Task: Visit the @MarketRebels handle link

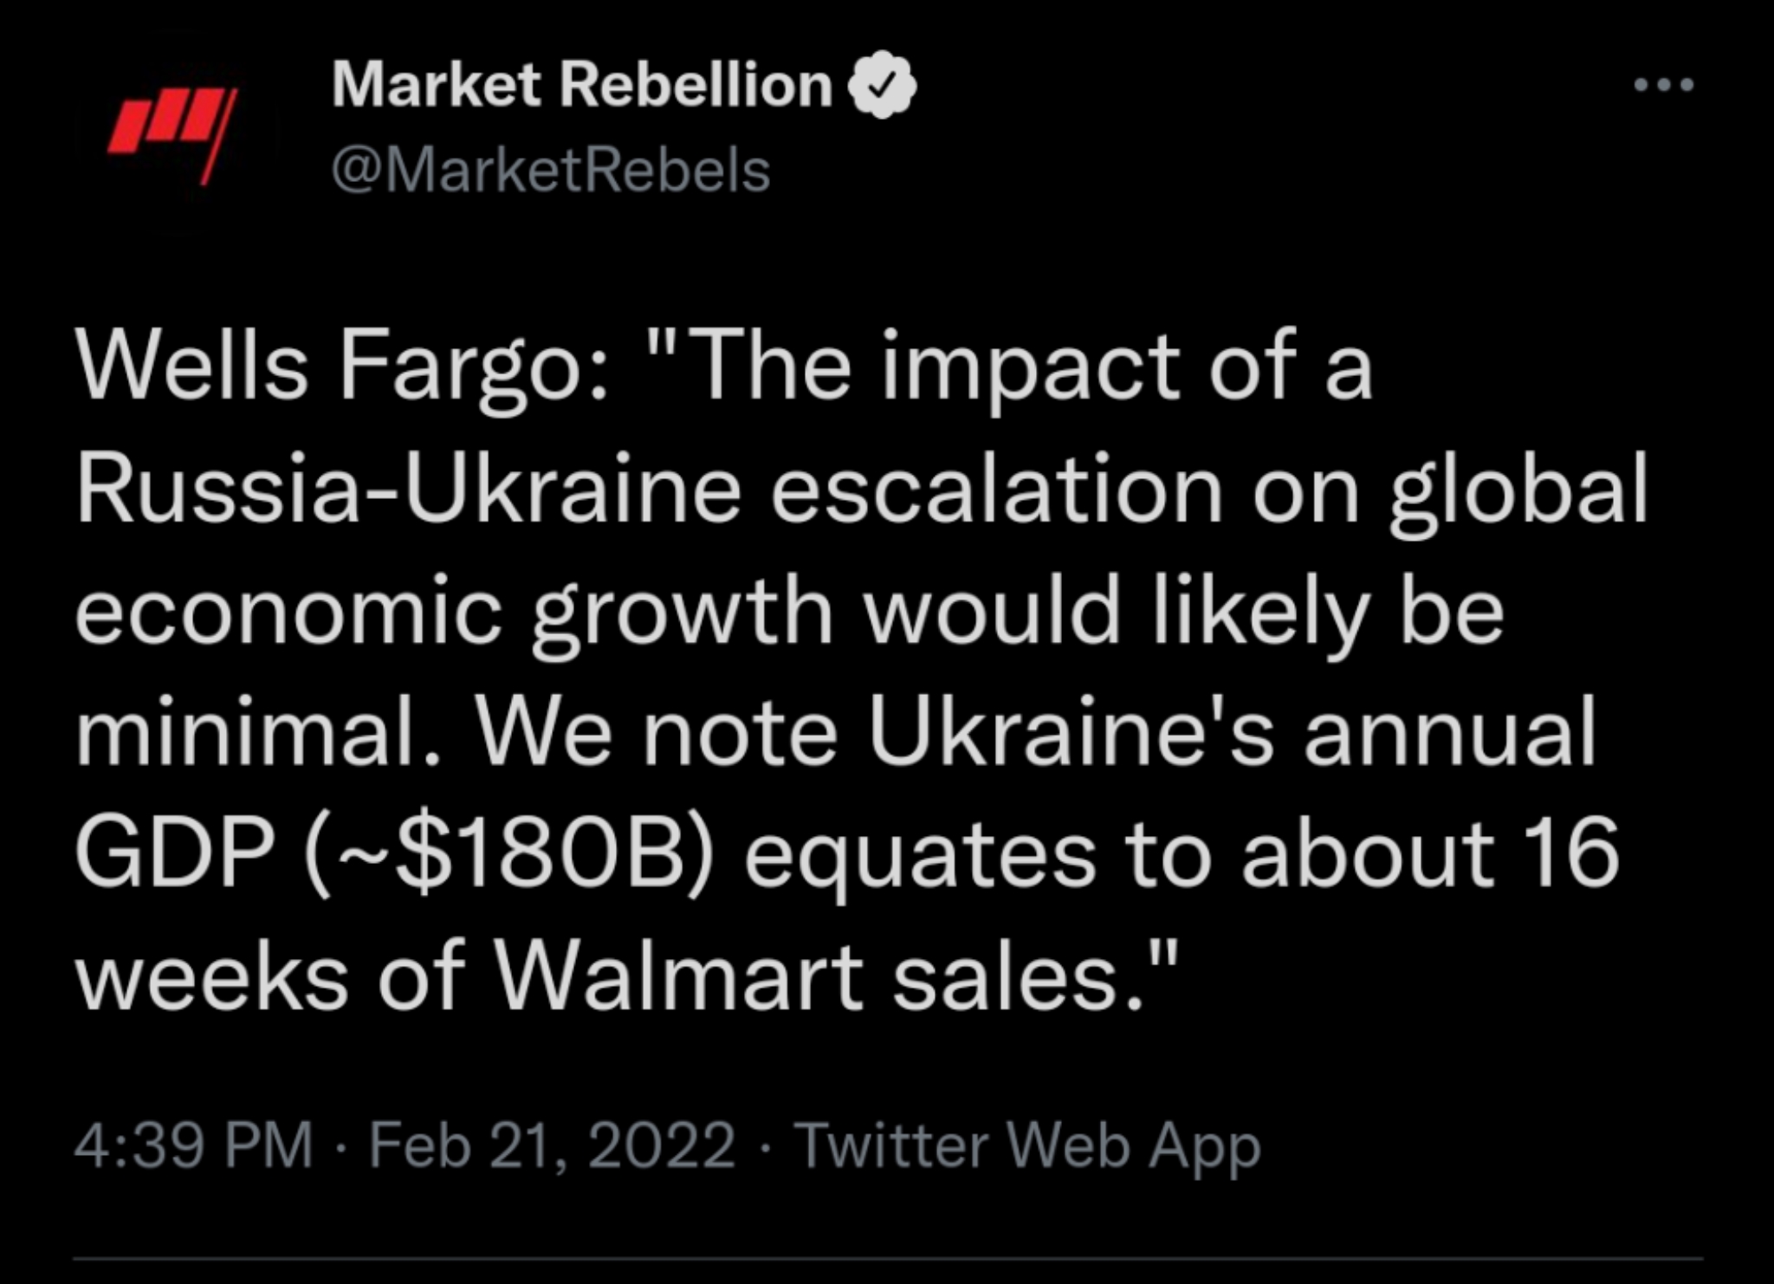Action: (551, 170)
